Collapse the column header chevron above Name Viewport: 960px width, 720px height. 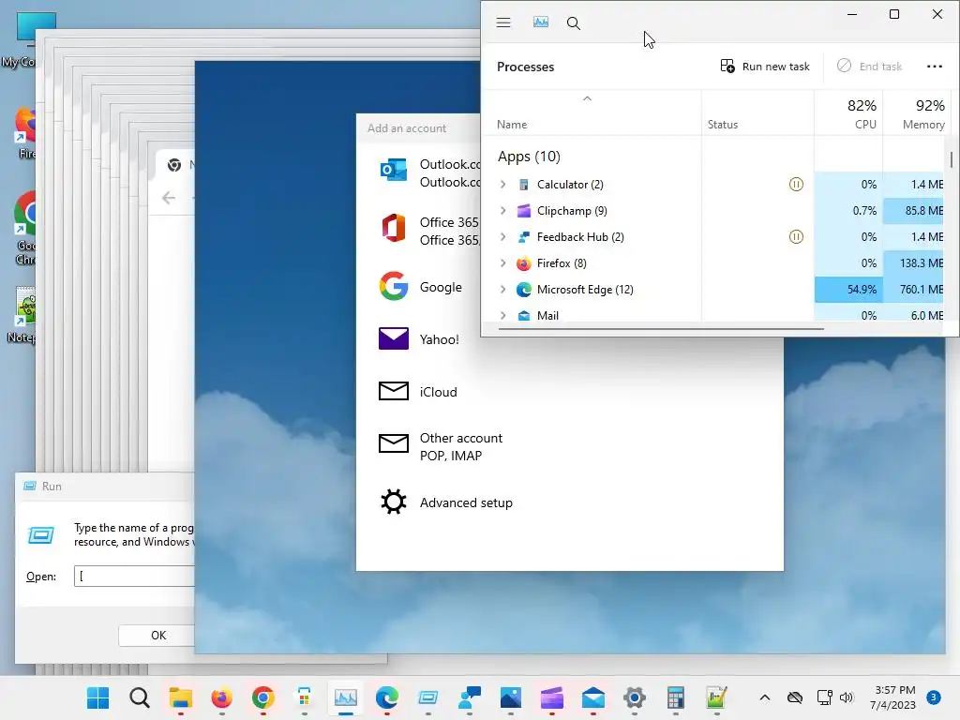[x=587, y=98]
